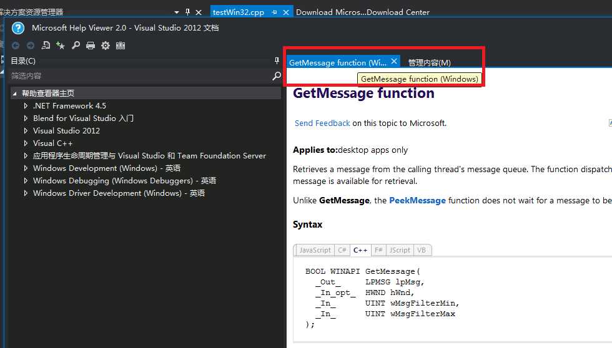The image size is (612, 348).
Task: Expand Blend for Visual Studio 入门 node
Action: tap(26, 118)
